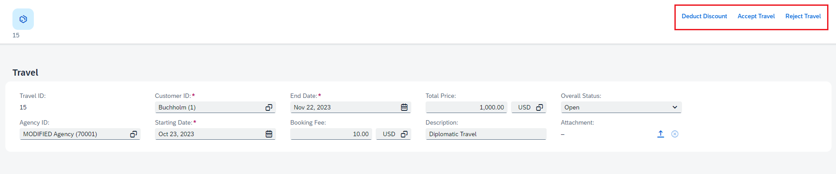Upload an attachment file
Viewport: 836px width, 174px height.
click(x=661, y=134)
